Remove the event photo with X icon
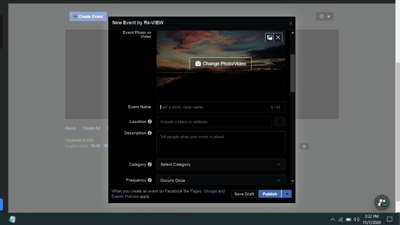Image resolution: width=400 pixels, height=225 pixels. tap(278, 37)
